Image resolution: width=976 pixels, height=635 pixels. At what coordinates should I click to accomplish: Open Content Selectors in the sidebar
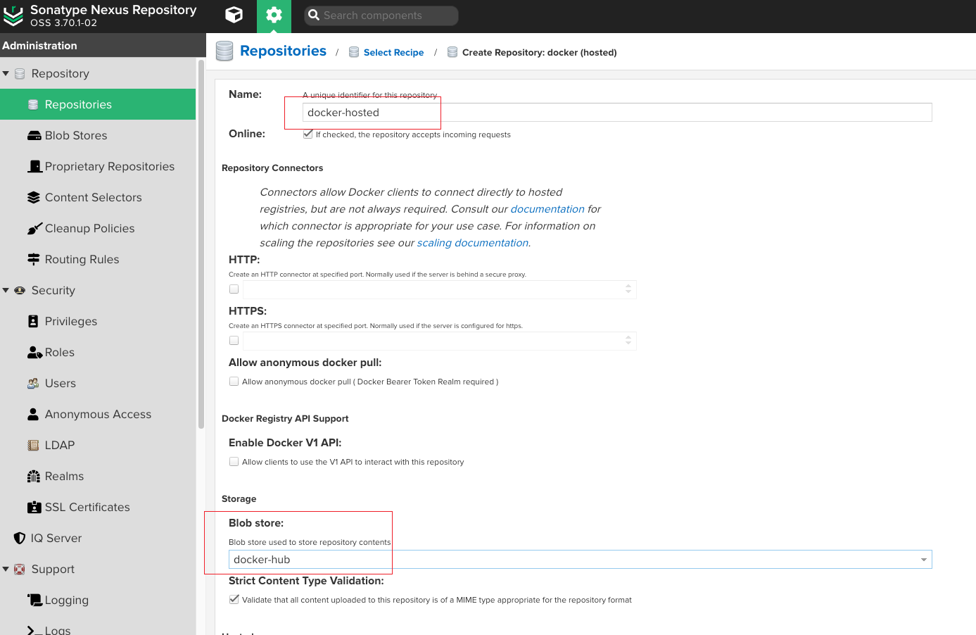point(98,197)
